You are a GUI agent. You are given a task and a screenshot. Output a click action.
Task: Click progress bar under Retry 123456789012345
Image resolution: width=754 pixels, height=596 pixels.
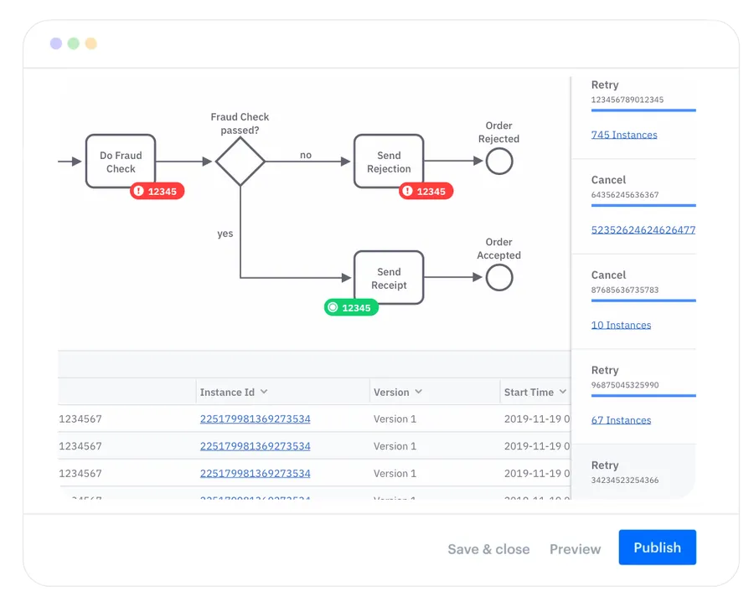tap(643, 110)
